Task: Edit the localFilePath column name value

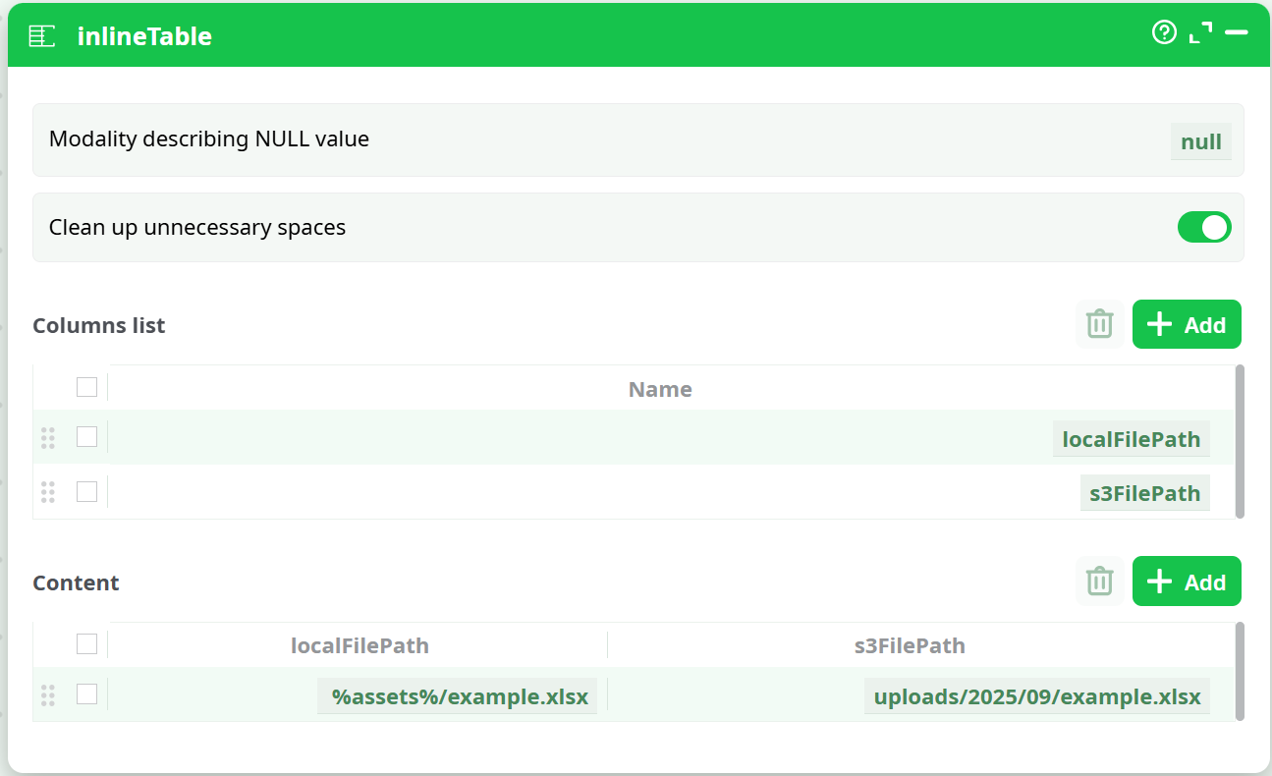Action: (1131, 439)
